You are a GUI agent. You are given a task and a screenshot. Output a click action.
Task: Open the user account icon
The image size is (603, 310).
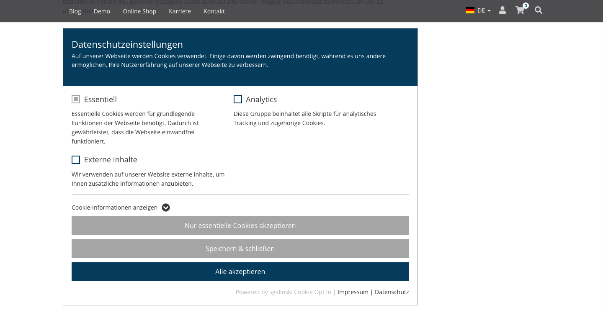pos(502,10)
